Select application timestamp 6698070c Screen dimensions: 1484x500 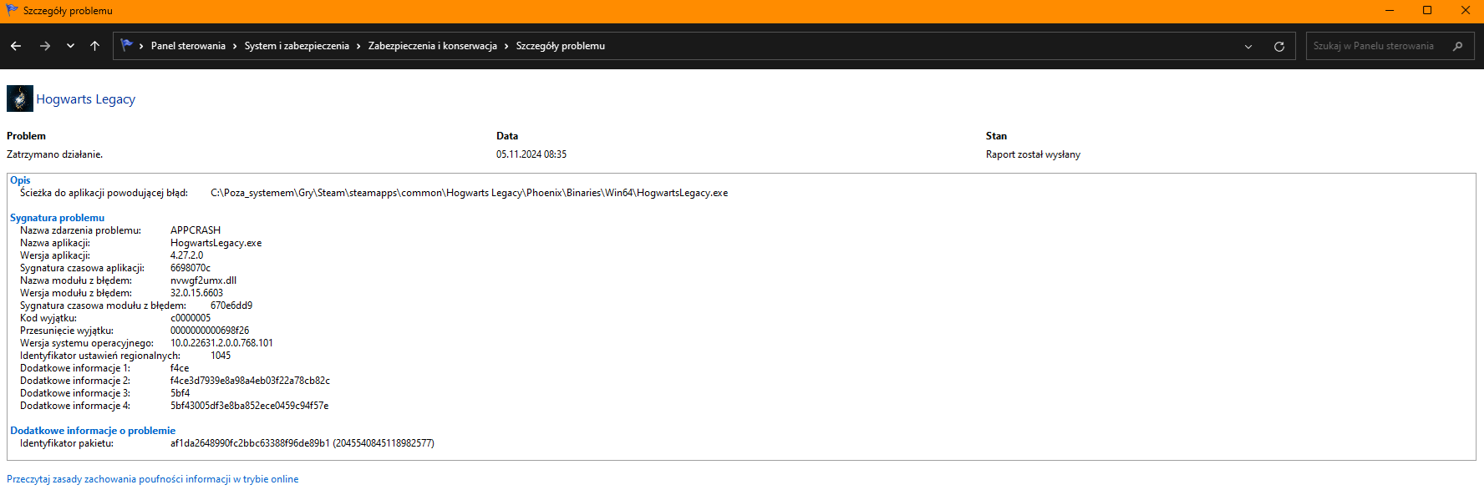tap(191, 268)
